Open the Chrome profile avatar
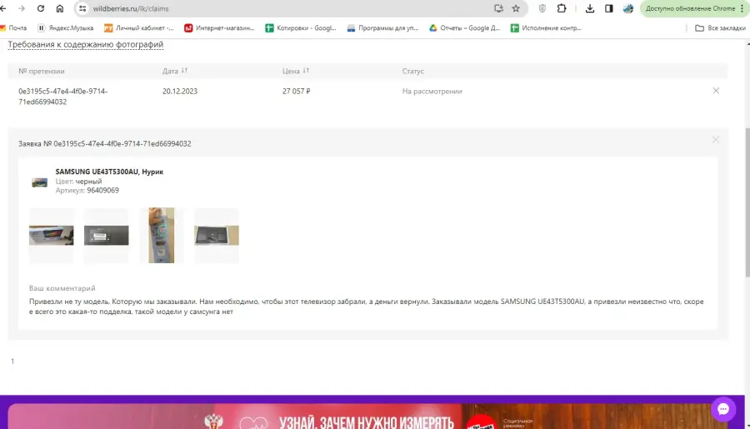 click(x=628, y=8)
